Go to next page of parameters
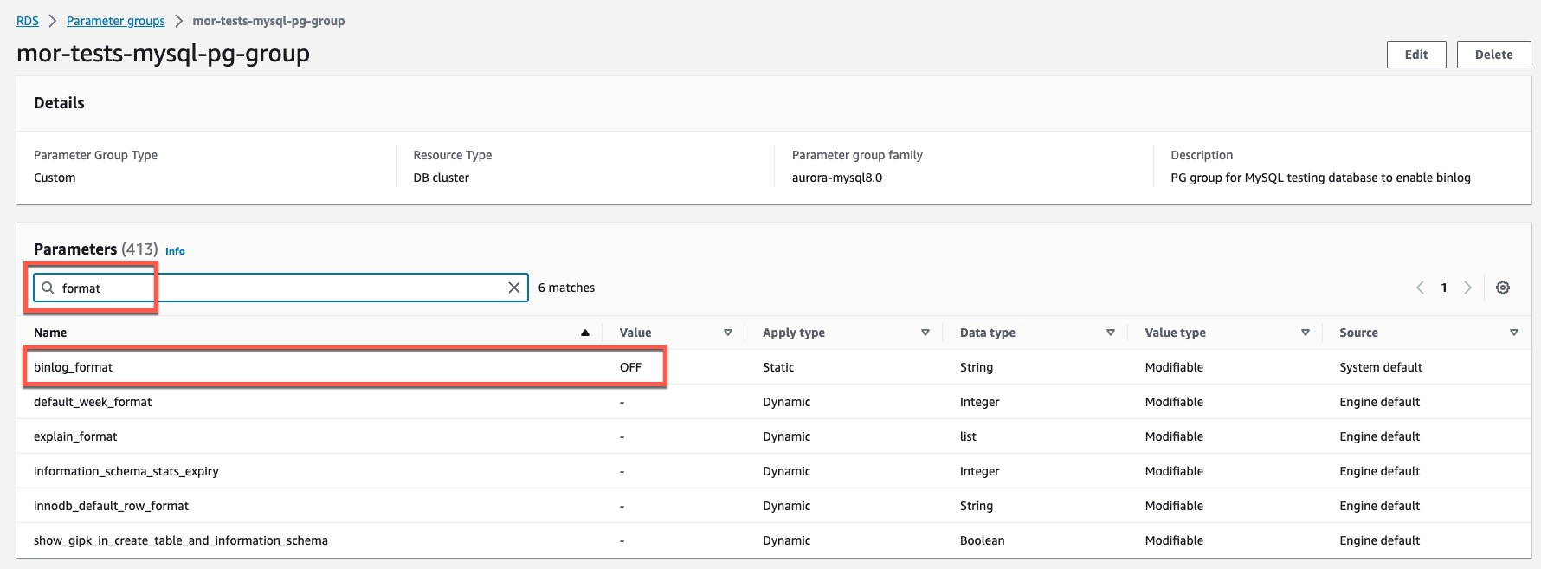The width and height of the screenshot is (1541, 569). click(x=1467, y=288)
